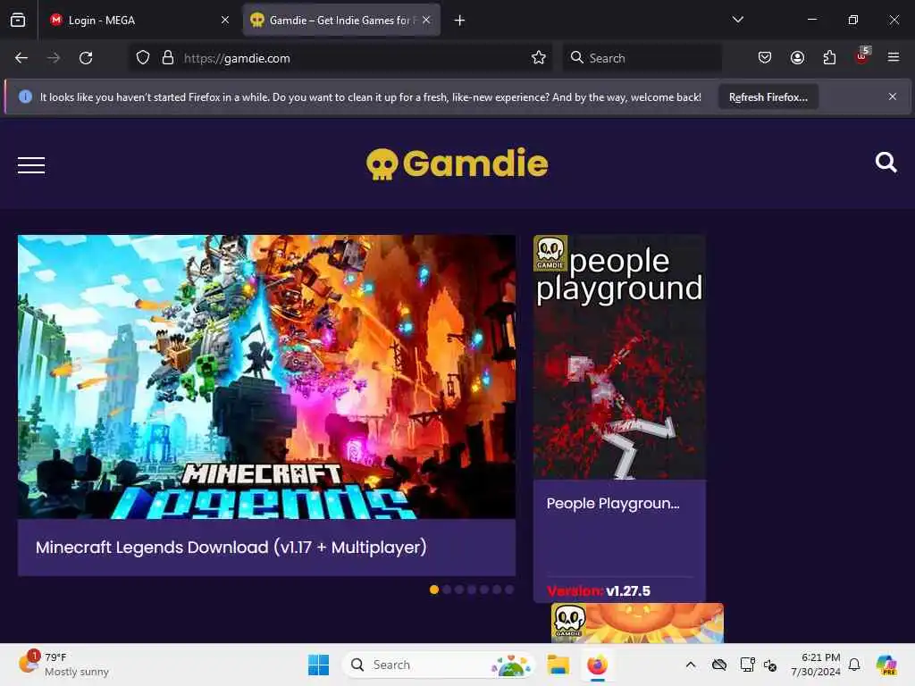Open the Windows Start menu
The width and height of the screenshot is (915, 686).
319,665
